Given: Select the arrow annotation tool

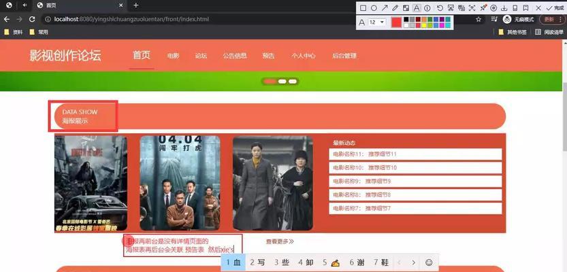Looking at the screenshot, I should pos(385,8).
